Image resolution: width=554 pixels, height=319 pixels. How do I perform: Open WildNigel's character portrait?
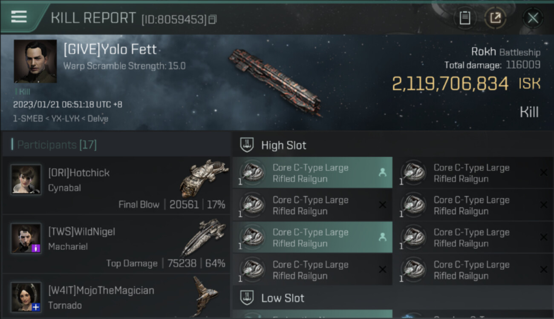click(x=26, y=238)
